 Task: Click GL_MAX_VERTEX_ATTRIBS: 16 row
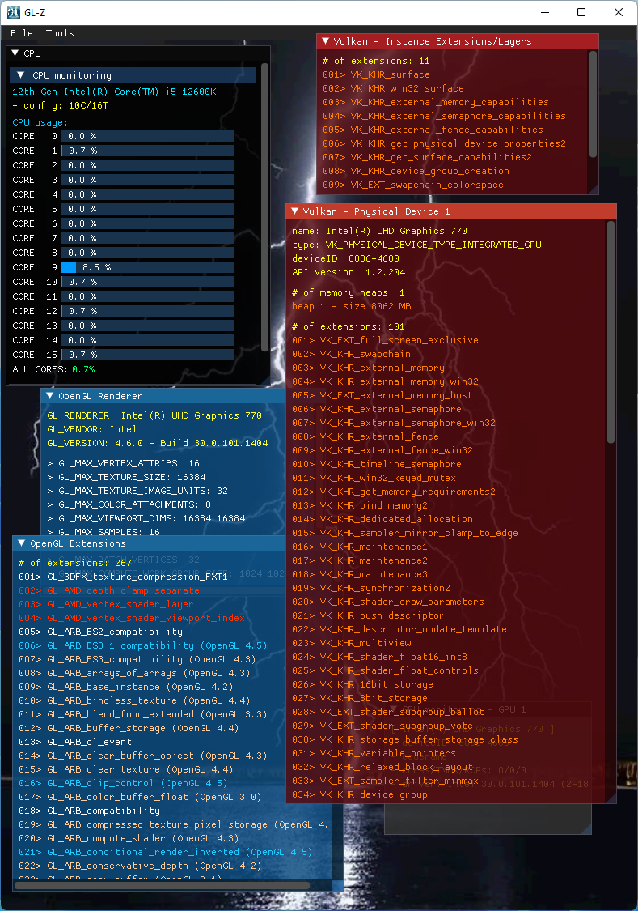123,463
